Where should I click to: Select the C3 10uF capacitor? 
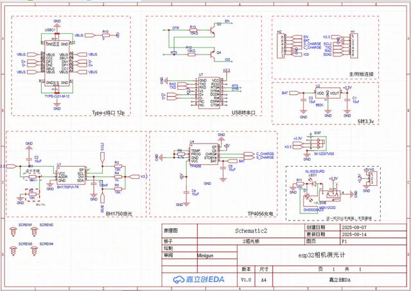pyautogui.click(x=303, y=100)
